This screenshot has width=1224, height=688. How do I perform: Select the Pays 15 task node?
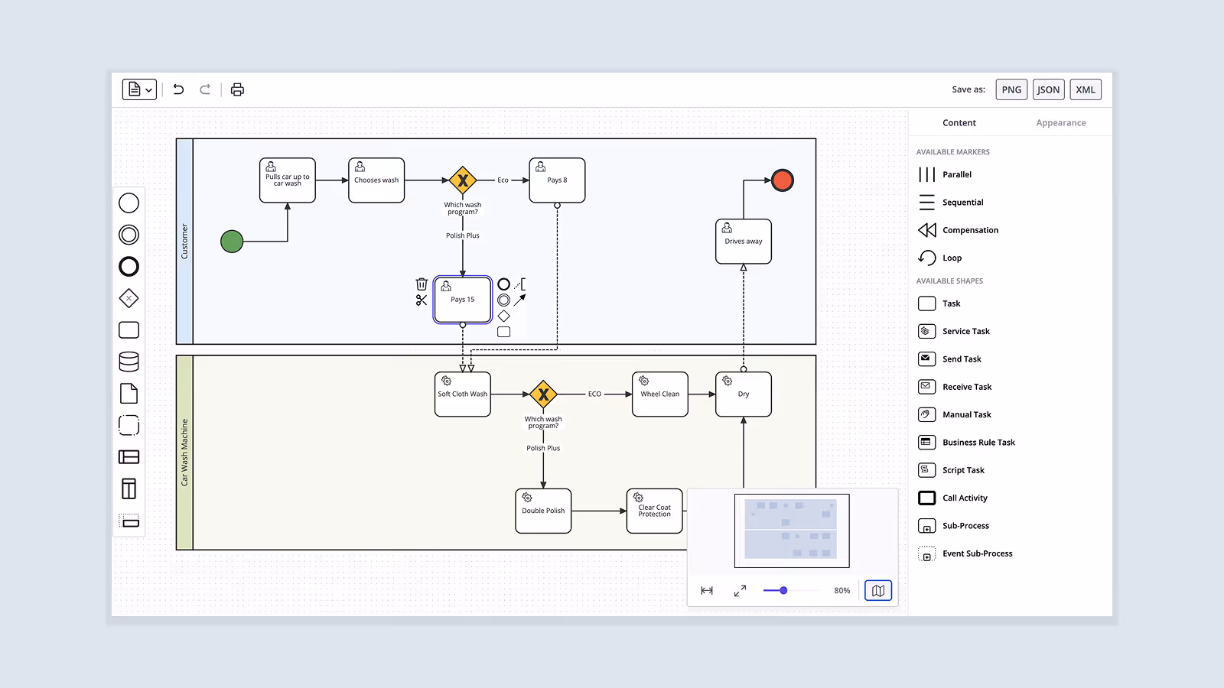[463, 300]
